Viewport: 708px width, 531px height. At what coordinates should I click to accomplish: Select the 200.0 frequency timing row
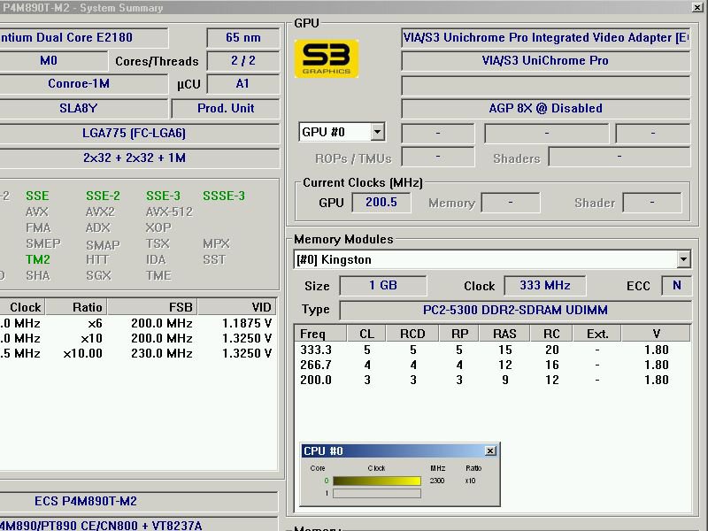pos(491,380)
